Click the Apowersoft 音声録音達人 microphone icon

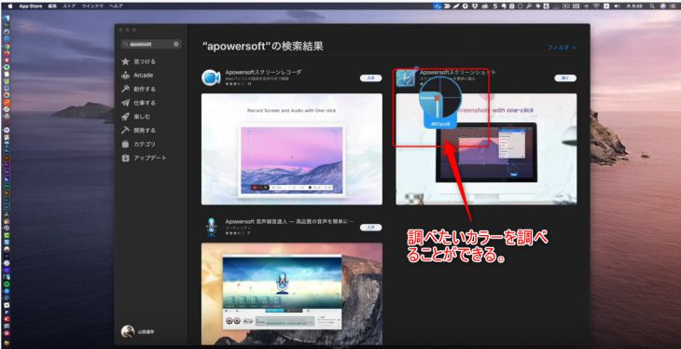coord(212,228)
